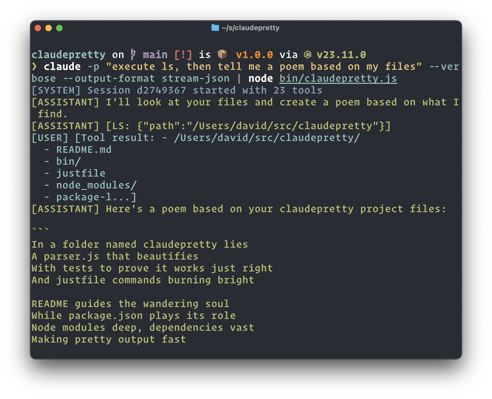Click the Node.js hexagon icon before v23.11.0
The width and height of the screenshot is (492, 399).
pos(307,54)
